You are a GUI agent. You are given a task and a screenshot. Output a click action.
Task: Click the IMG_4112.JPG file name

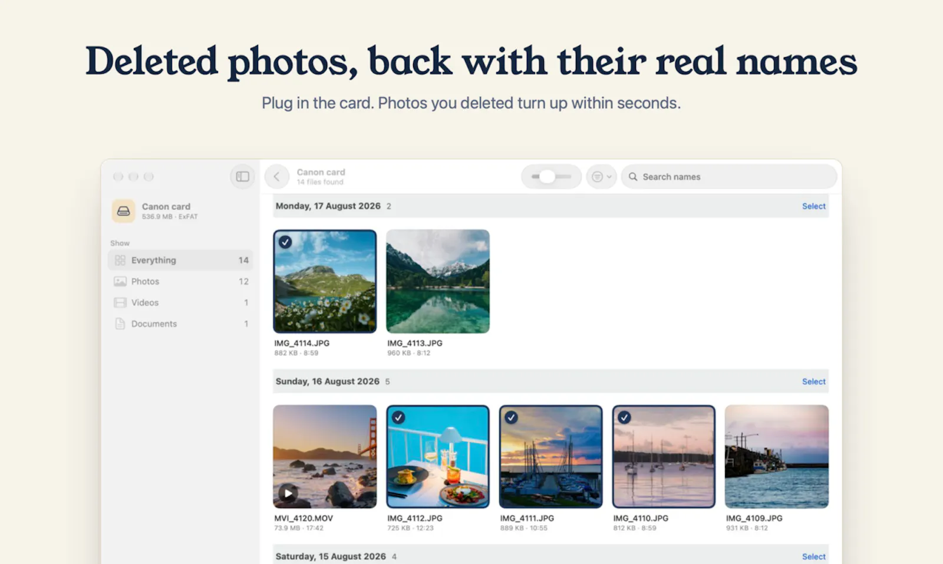(x=415, y=518)
